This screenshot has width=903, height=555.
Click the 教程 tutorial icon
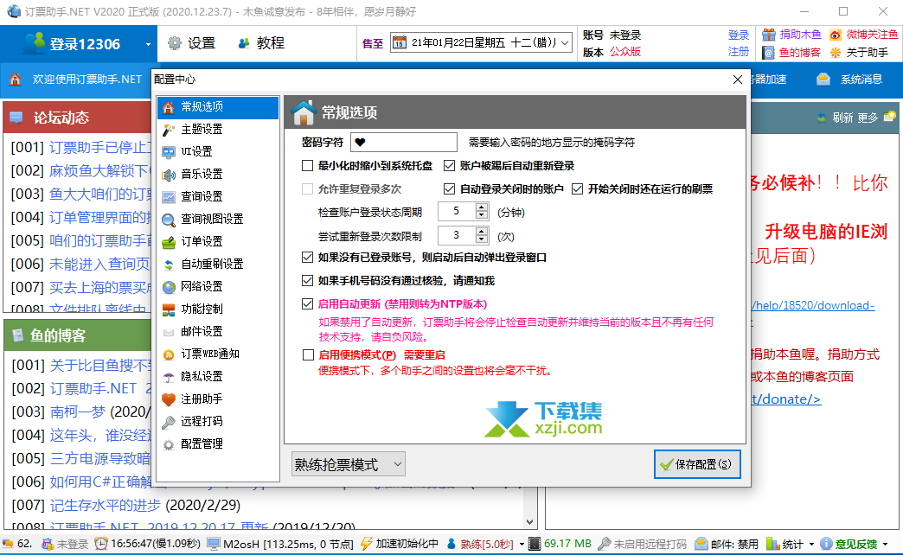(244, 43)
